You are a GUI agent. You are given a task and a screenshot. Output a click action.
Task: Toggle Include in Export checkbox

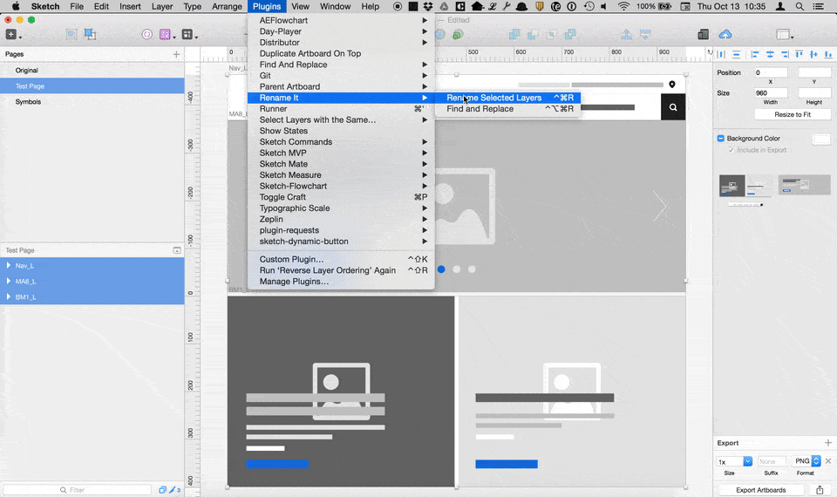(x=732, y=150)
